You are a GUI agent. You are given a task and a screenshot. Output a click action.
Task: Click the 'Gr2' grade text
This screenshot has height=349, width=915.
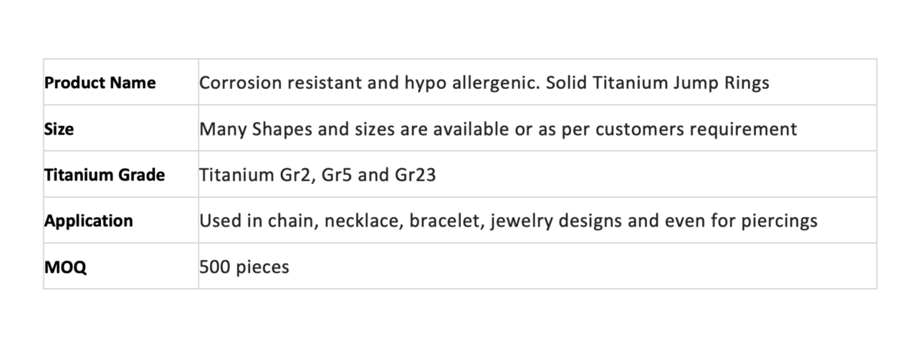click(292, 175)
